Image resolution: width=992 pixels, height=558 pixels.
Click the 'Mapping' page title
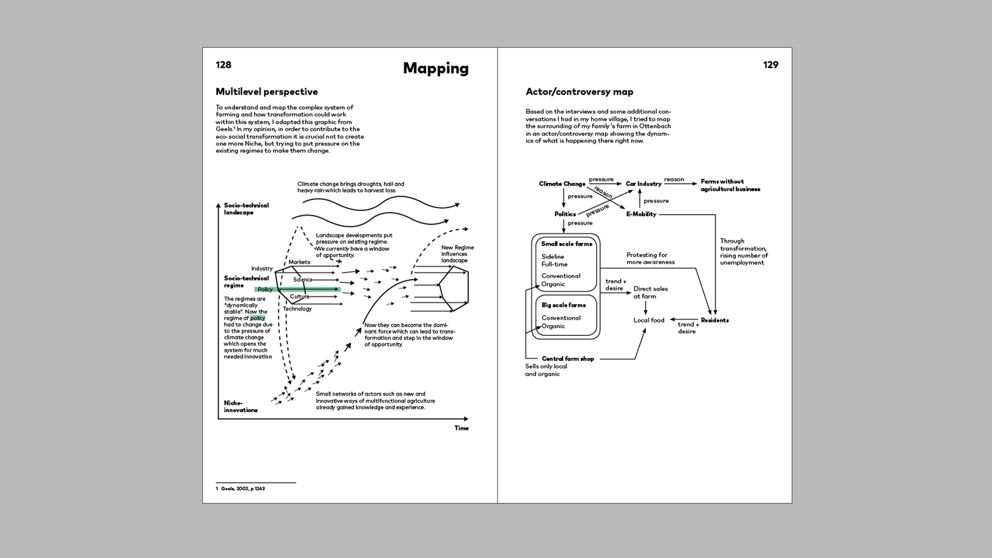pos(436,68)
